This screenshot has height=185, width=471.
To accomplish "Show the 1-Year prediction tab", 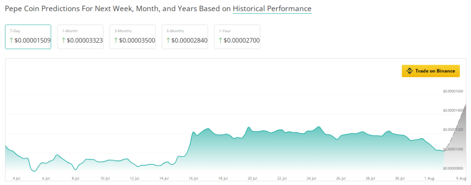I will pyautogui.click(x=237, y=37).
